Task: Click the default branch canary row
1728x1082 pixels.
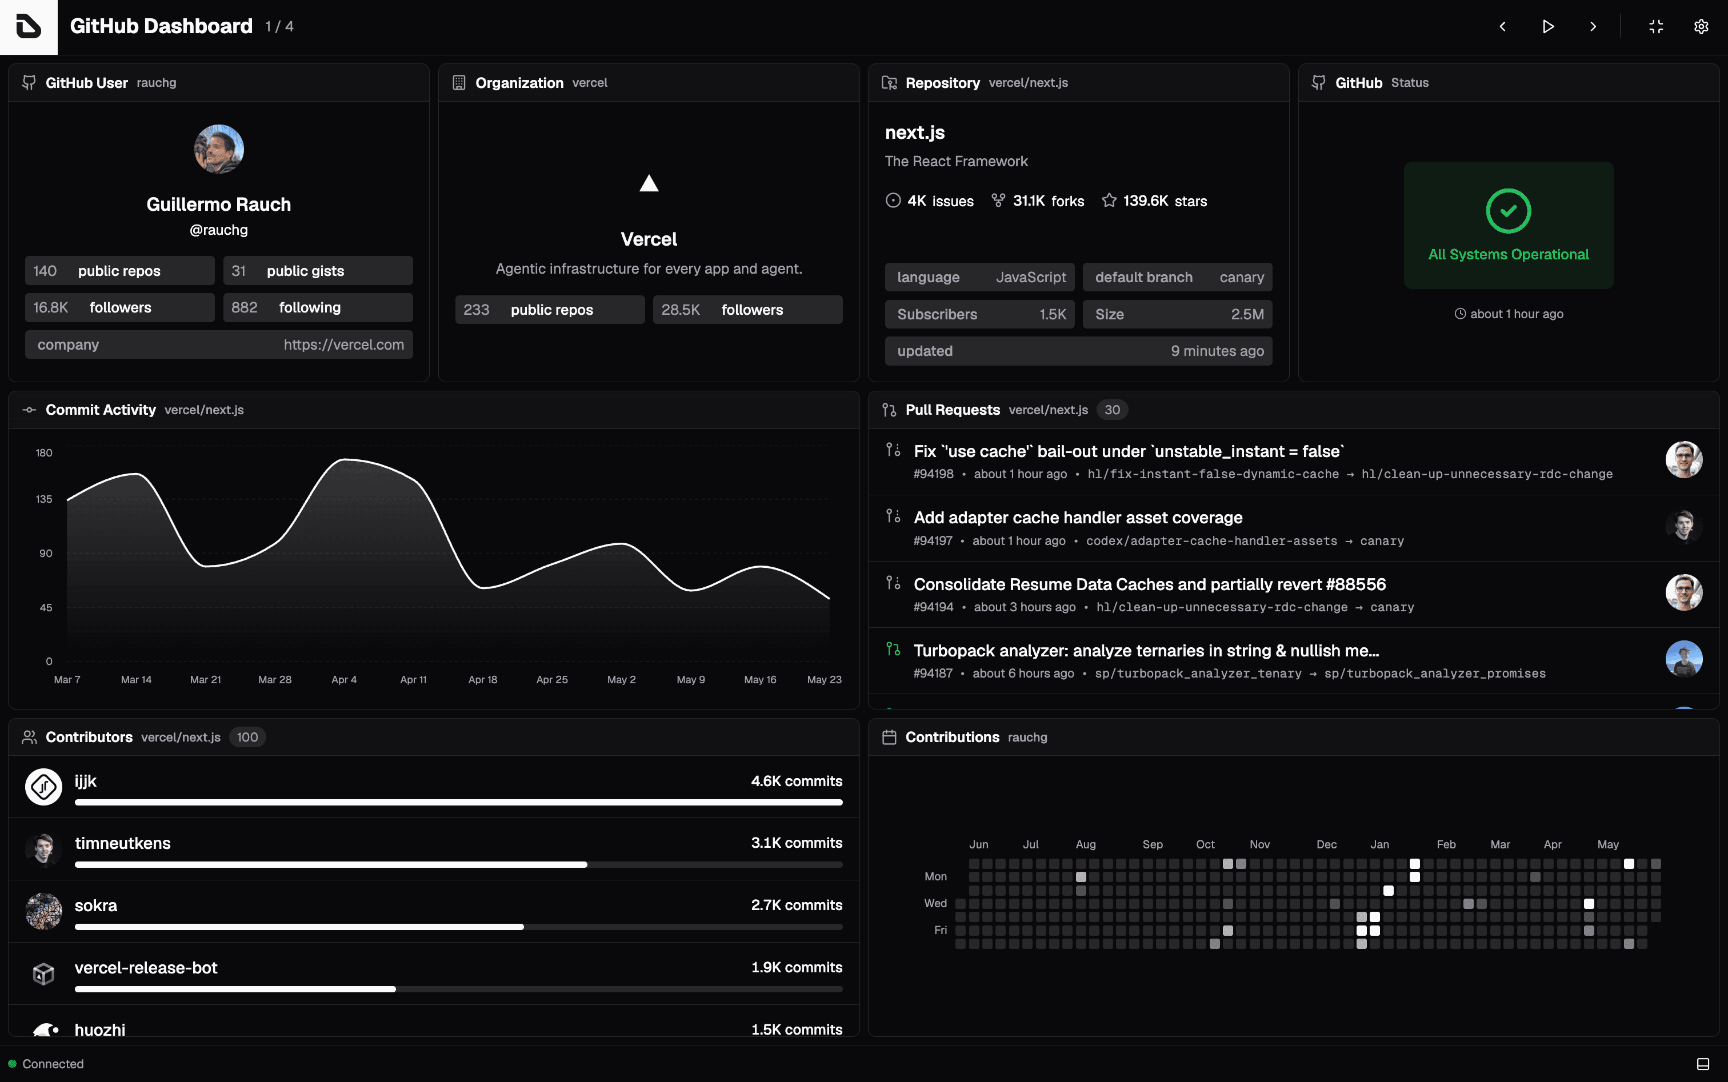Action: [1178, 277]
